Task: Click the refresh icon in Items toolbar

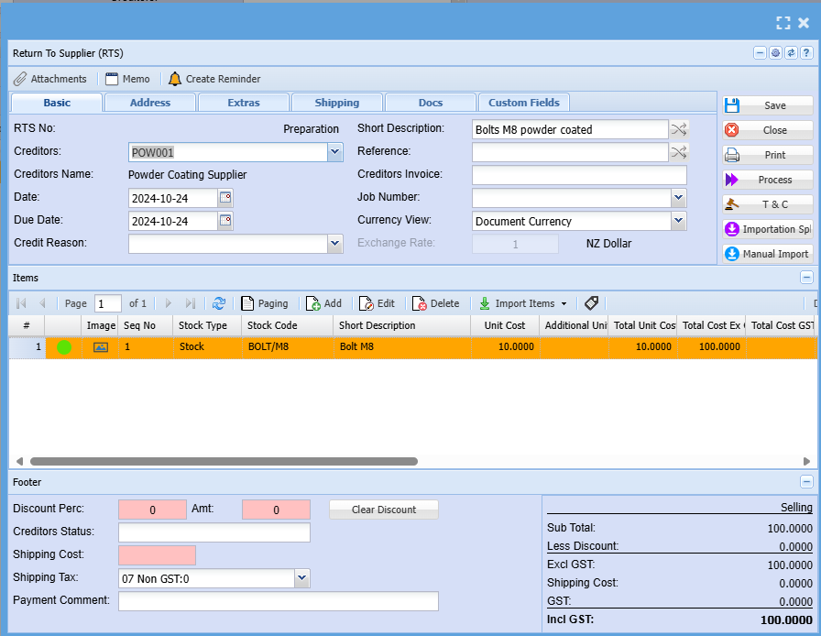Action: (218, 303)
